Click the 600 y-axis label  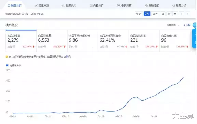coord(8,70)
